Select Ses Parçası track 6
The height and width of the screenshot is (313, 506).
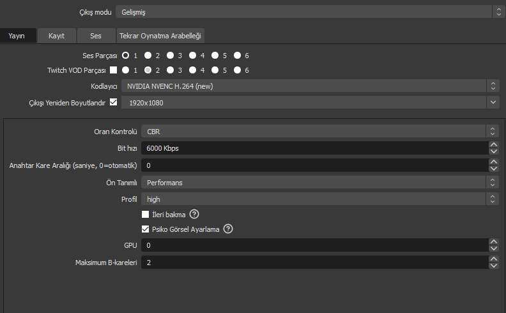point(237,56)
